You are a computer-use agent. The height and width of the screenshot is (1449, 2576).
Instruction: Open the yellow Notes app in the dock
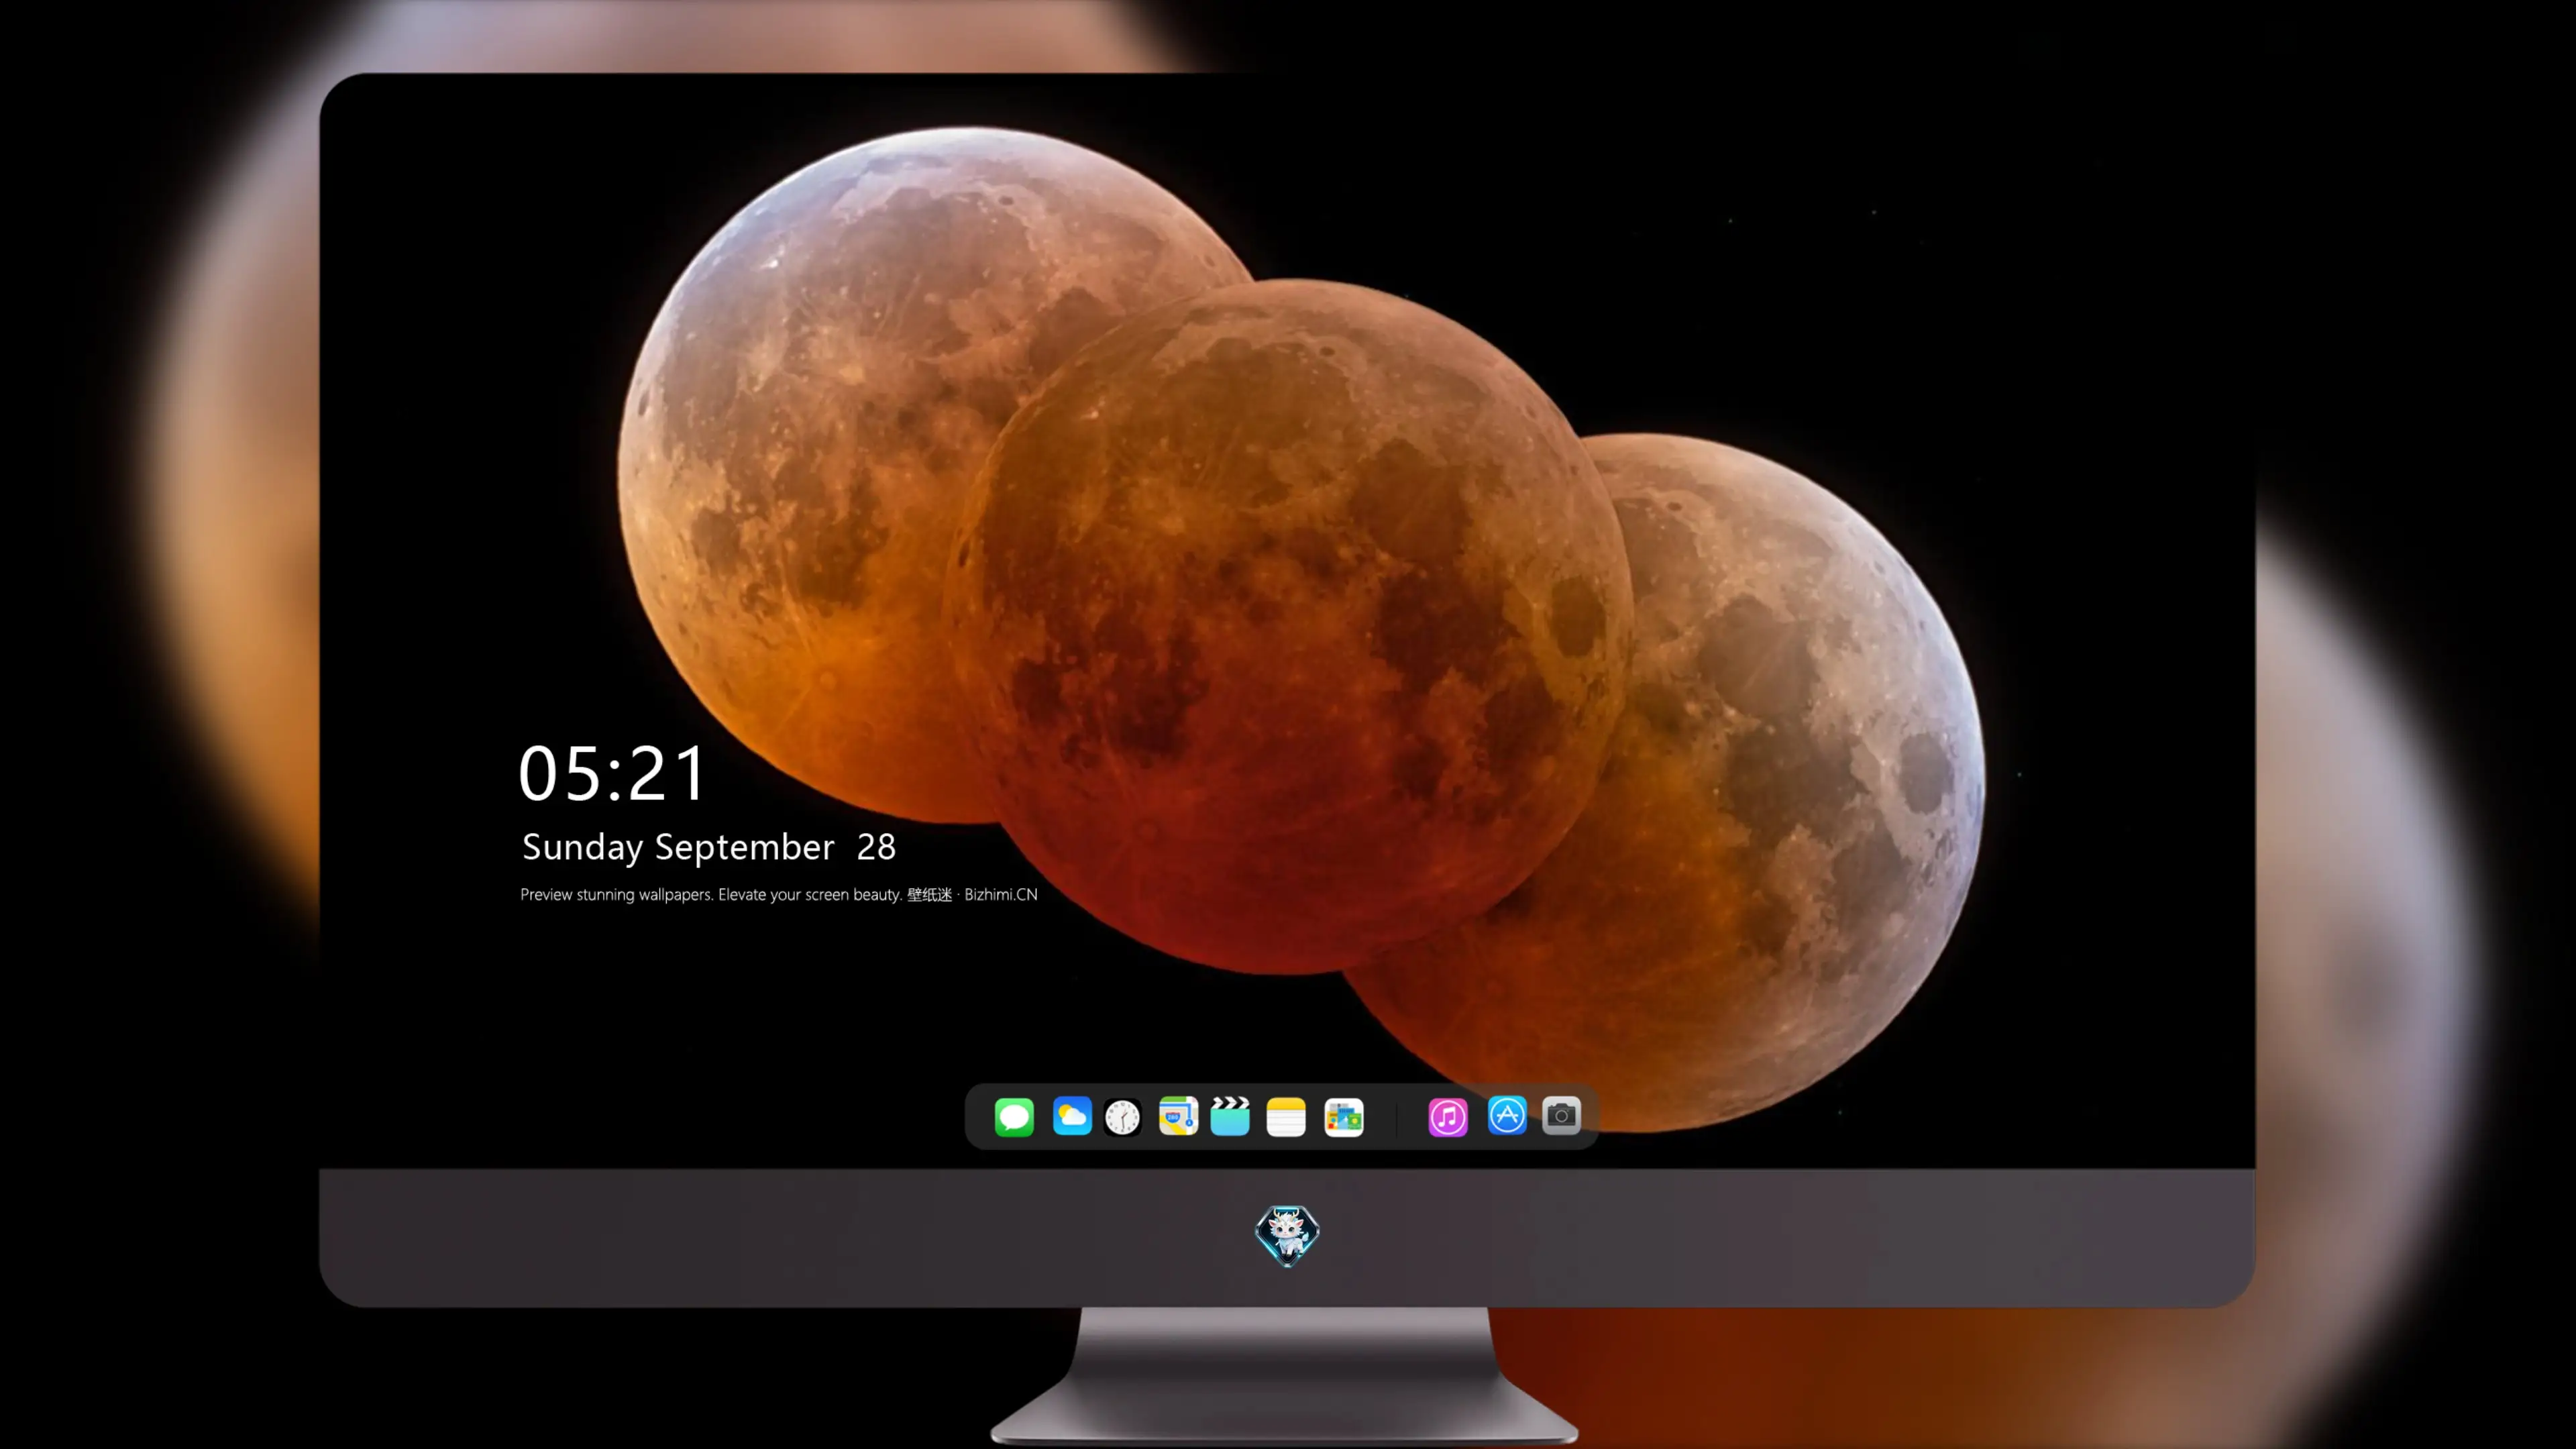1286,1116
